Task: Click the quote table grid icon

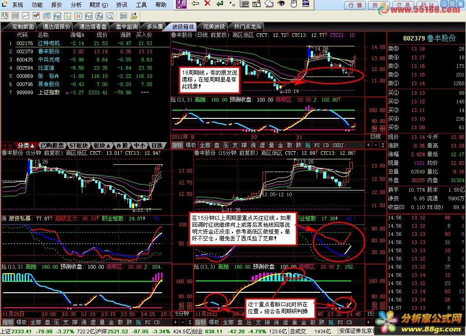Action: pyautogui.click(x=15, y=16)
